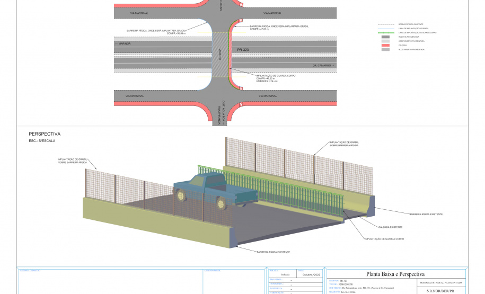The width and height of the screenshot is (485, 294).
Task: Select the blue gradil line in the legend
Action: (385, 28)
